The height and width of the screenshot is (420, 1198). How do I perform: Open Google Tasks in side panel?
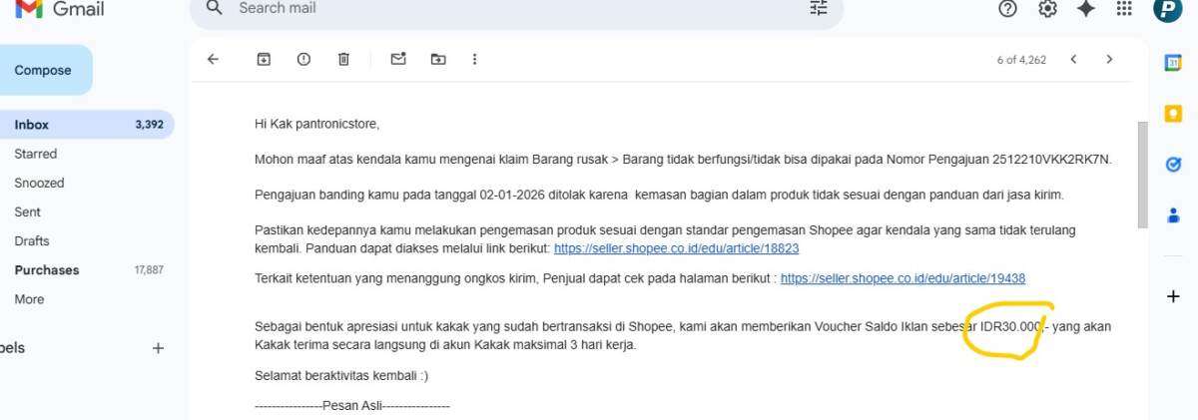point(1173,165)
